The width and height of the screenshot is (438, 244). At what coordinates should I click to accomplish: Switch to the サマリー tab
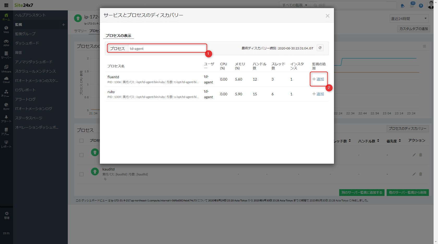coord(80,31)
